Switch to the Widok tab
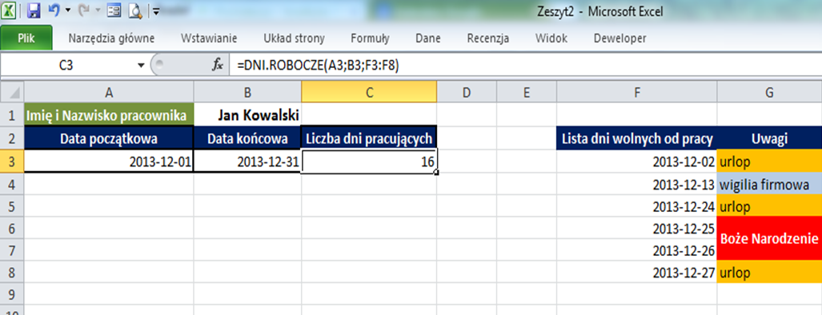 coord(551,38)
